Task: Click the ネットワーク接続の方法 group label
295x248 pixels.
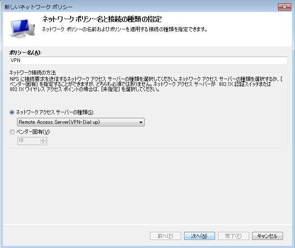Action: point(33,72)
